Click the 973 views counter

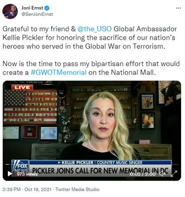tap(27, 174)
